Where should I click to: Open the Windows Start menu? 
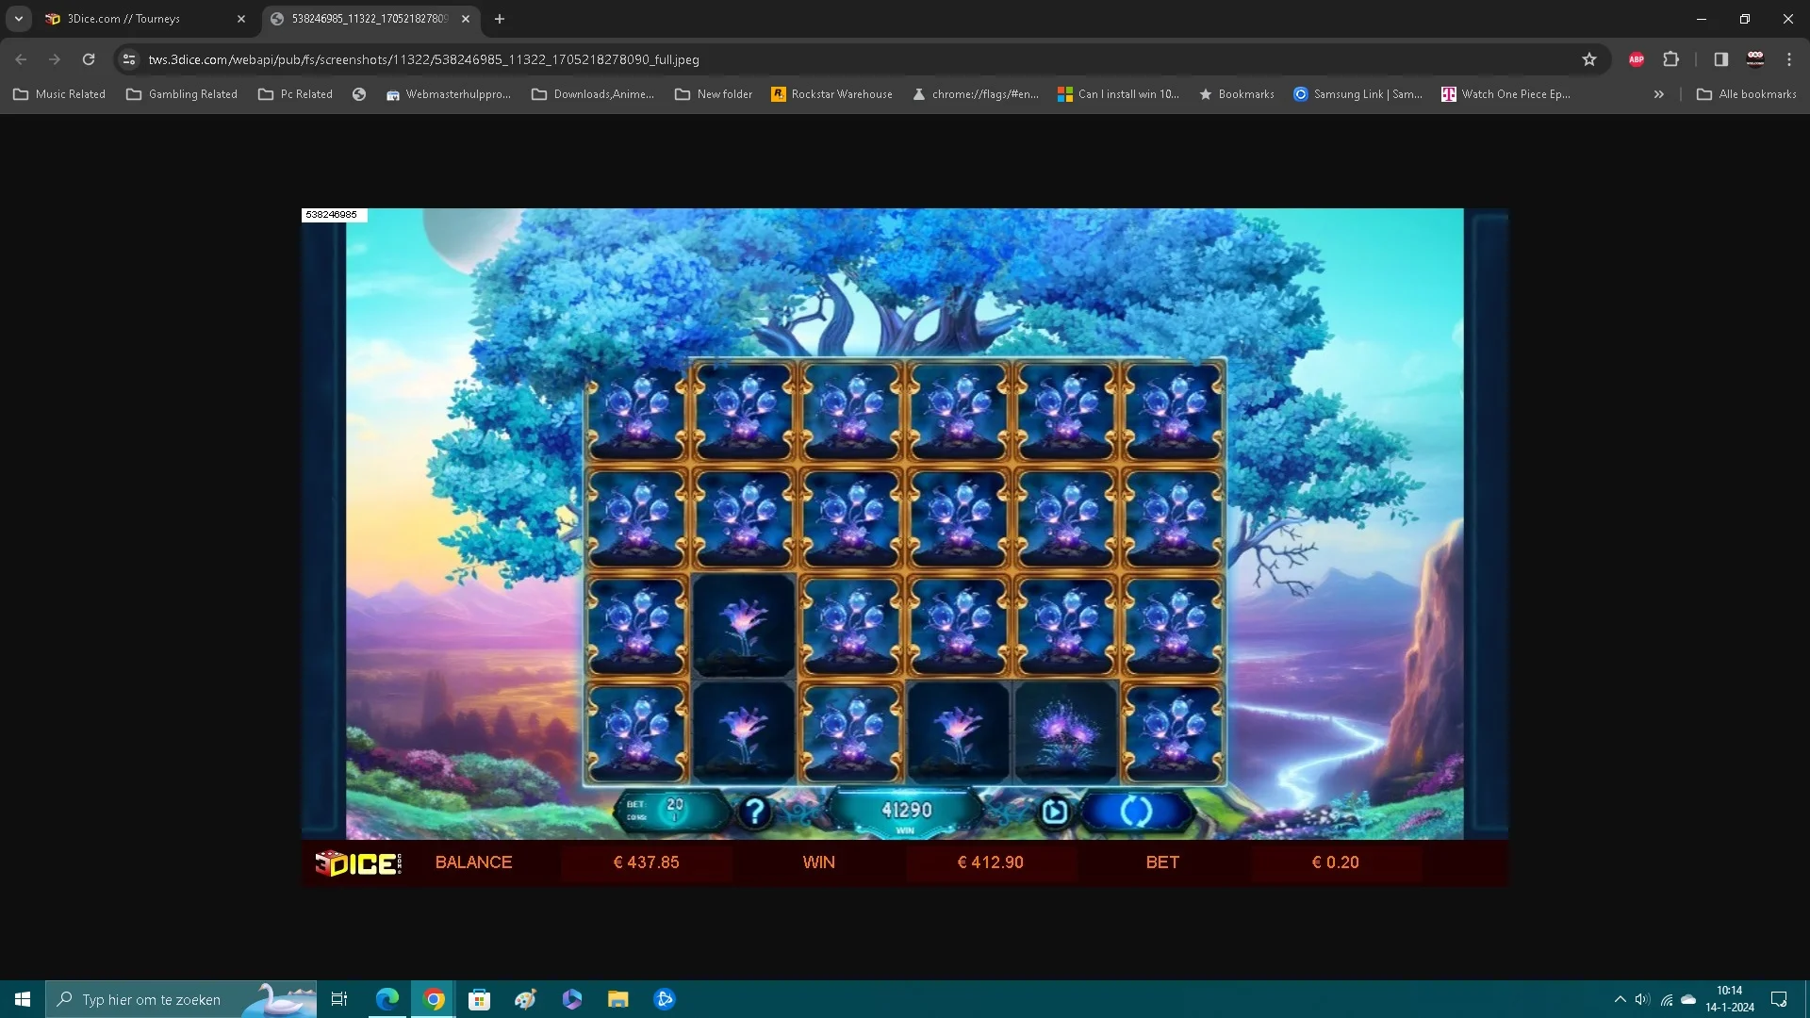pyautogui.click(x=23, y=999)
